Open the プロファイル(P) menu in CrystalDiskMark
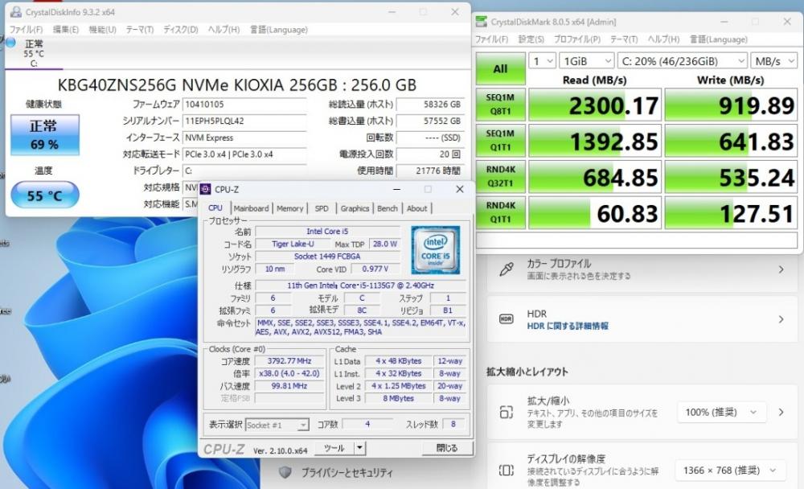This screenshot has width=804, height=489. [x=576, y=39]
